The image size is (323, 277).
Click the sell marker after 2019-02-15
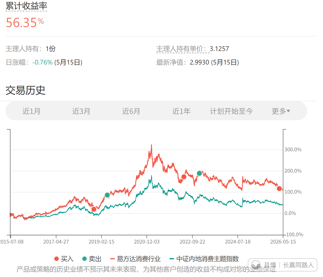[107, 195]
